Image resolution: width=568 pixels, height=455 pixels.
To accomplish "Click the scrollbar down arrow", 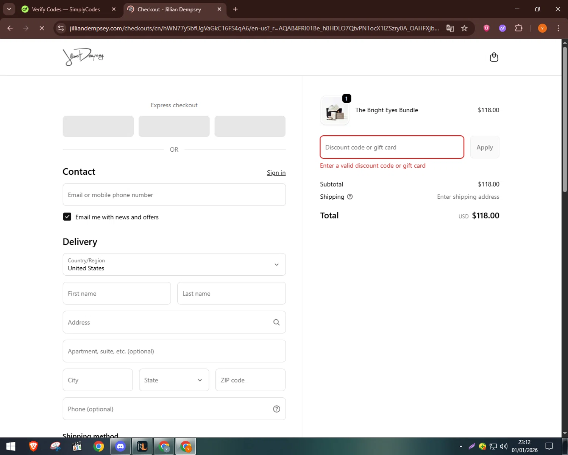I will 565,433.
